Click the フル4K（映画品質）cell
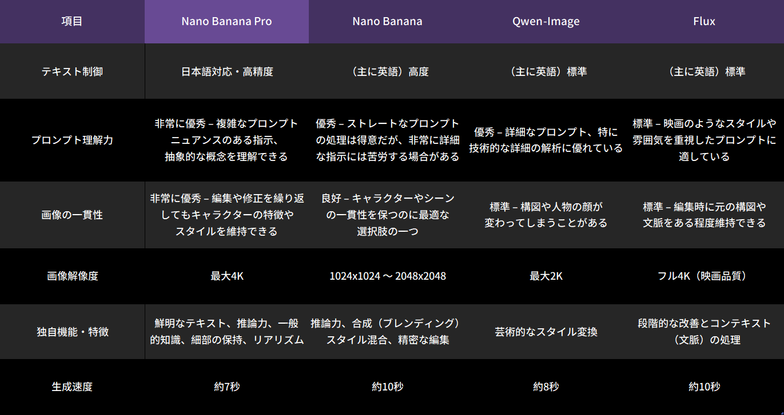This screenshot has width=784, height=415. 703,276
